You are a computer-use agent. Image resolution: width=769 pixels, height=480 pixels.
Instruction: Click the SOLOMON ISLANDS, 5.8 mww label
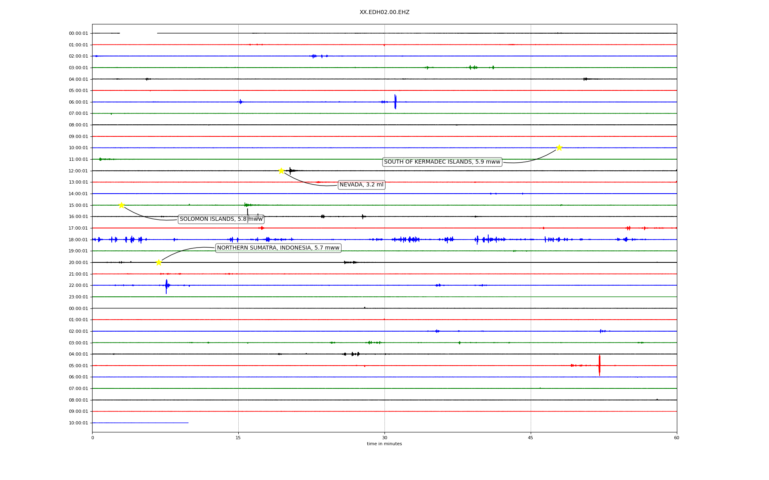click(x=221, y=219)
